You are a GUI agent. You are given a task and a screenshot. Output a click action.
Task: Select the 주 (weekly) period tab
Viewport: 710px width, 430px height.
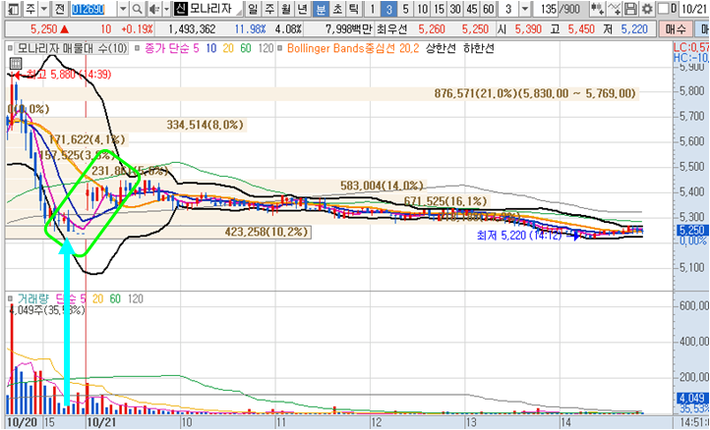[269, 9]
